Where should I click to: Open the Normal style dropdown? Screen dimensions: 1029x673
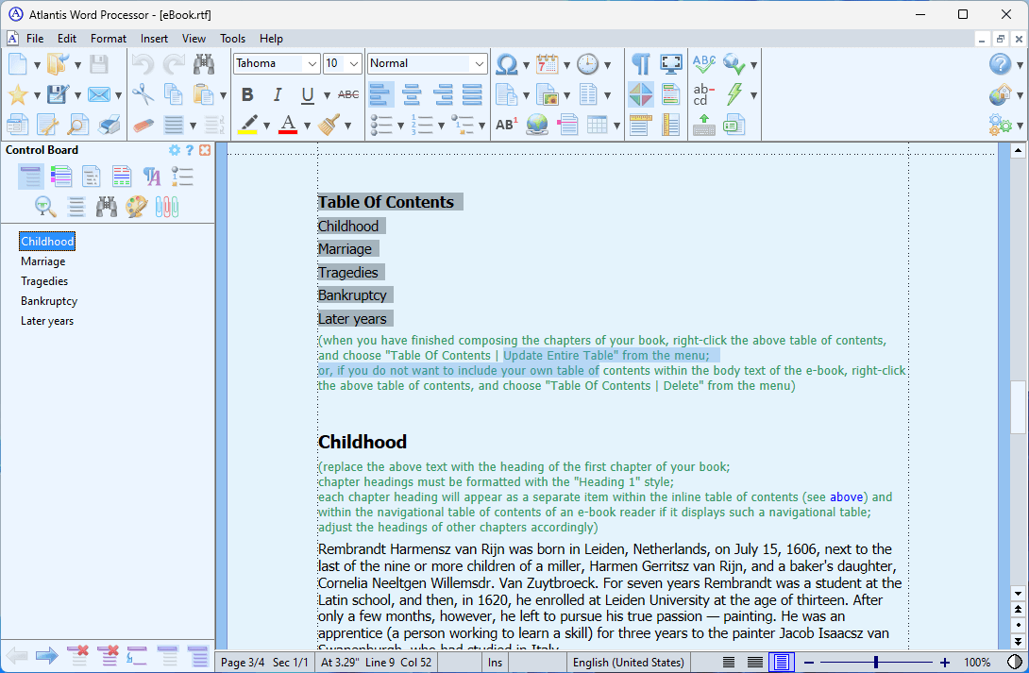coord(479,63)
